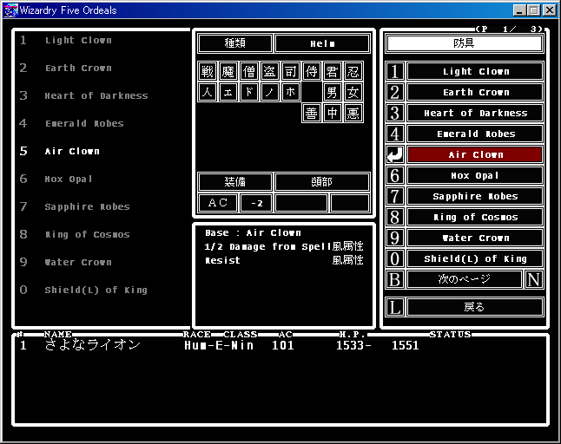The height and width of the screenshot is (444, 561).
Task: Click the 司 bishop class icon
Action: pyautogui.click(x=291, y=71)
